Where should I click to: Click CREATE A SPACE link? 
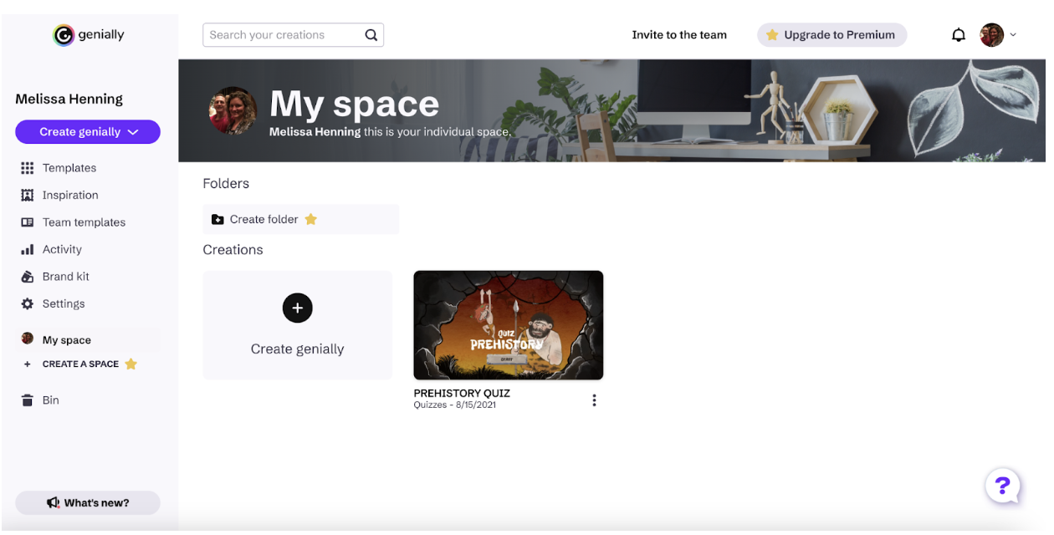pyautogui.click(x=80, y=364)
